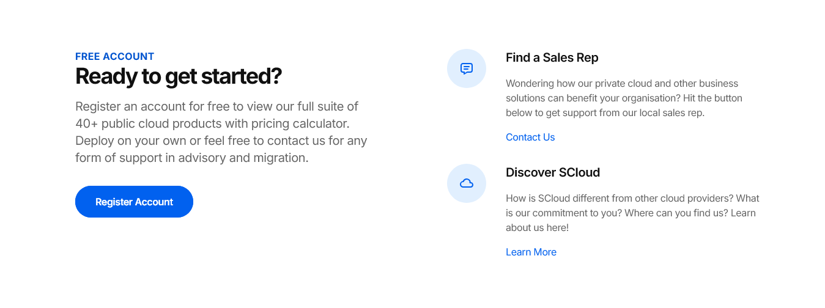
Task: Select the Find a Sales Rep heading
Action: point(552,58)
